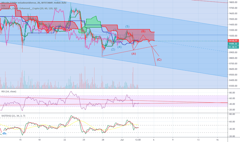Select the red (C) wave label

point(159,60)
